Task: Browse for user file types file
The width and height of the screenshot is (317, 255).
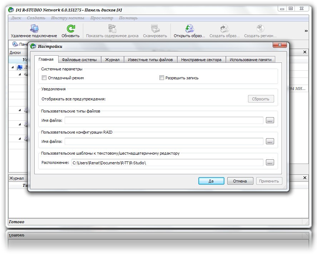Action: pos(270,121)
